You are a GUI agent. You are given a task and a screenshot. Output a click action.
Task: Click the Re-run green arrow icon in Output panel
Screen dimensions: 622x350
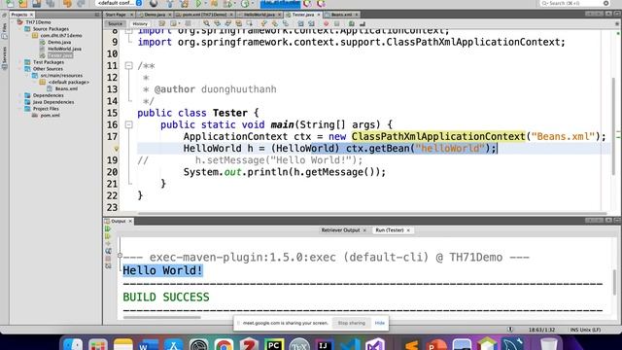tap(108, 229)
